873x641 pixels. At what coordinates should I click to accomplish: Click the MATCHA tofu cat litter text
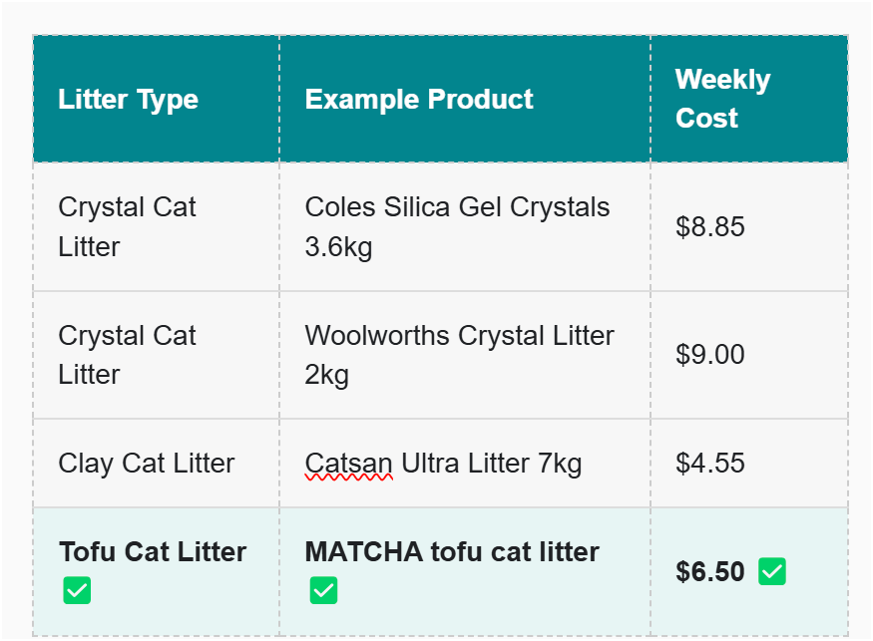(452, 552)
